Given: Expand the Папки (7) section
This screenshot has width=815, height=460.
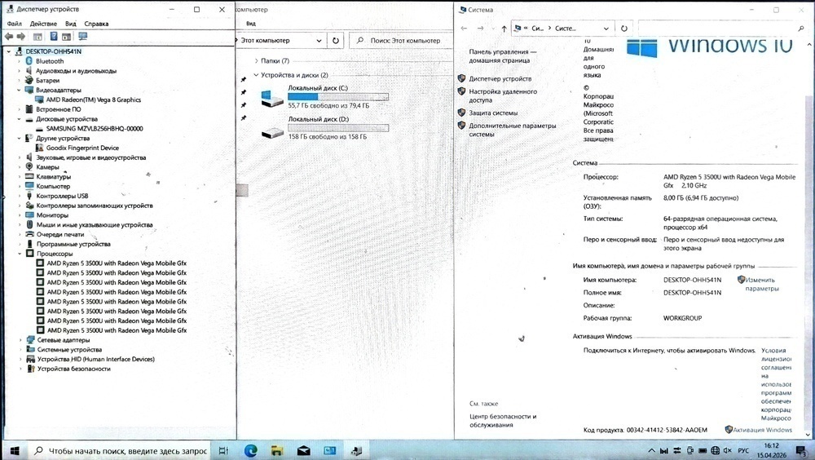Looking at the screenshot, I should click(256, 61).
